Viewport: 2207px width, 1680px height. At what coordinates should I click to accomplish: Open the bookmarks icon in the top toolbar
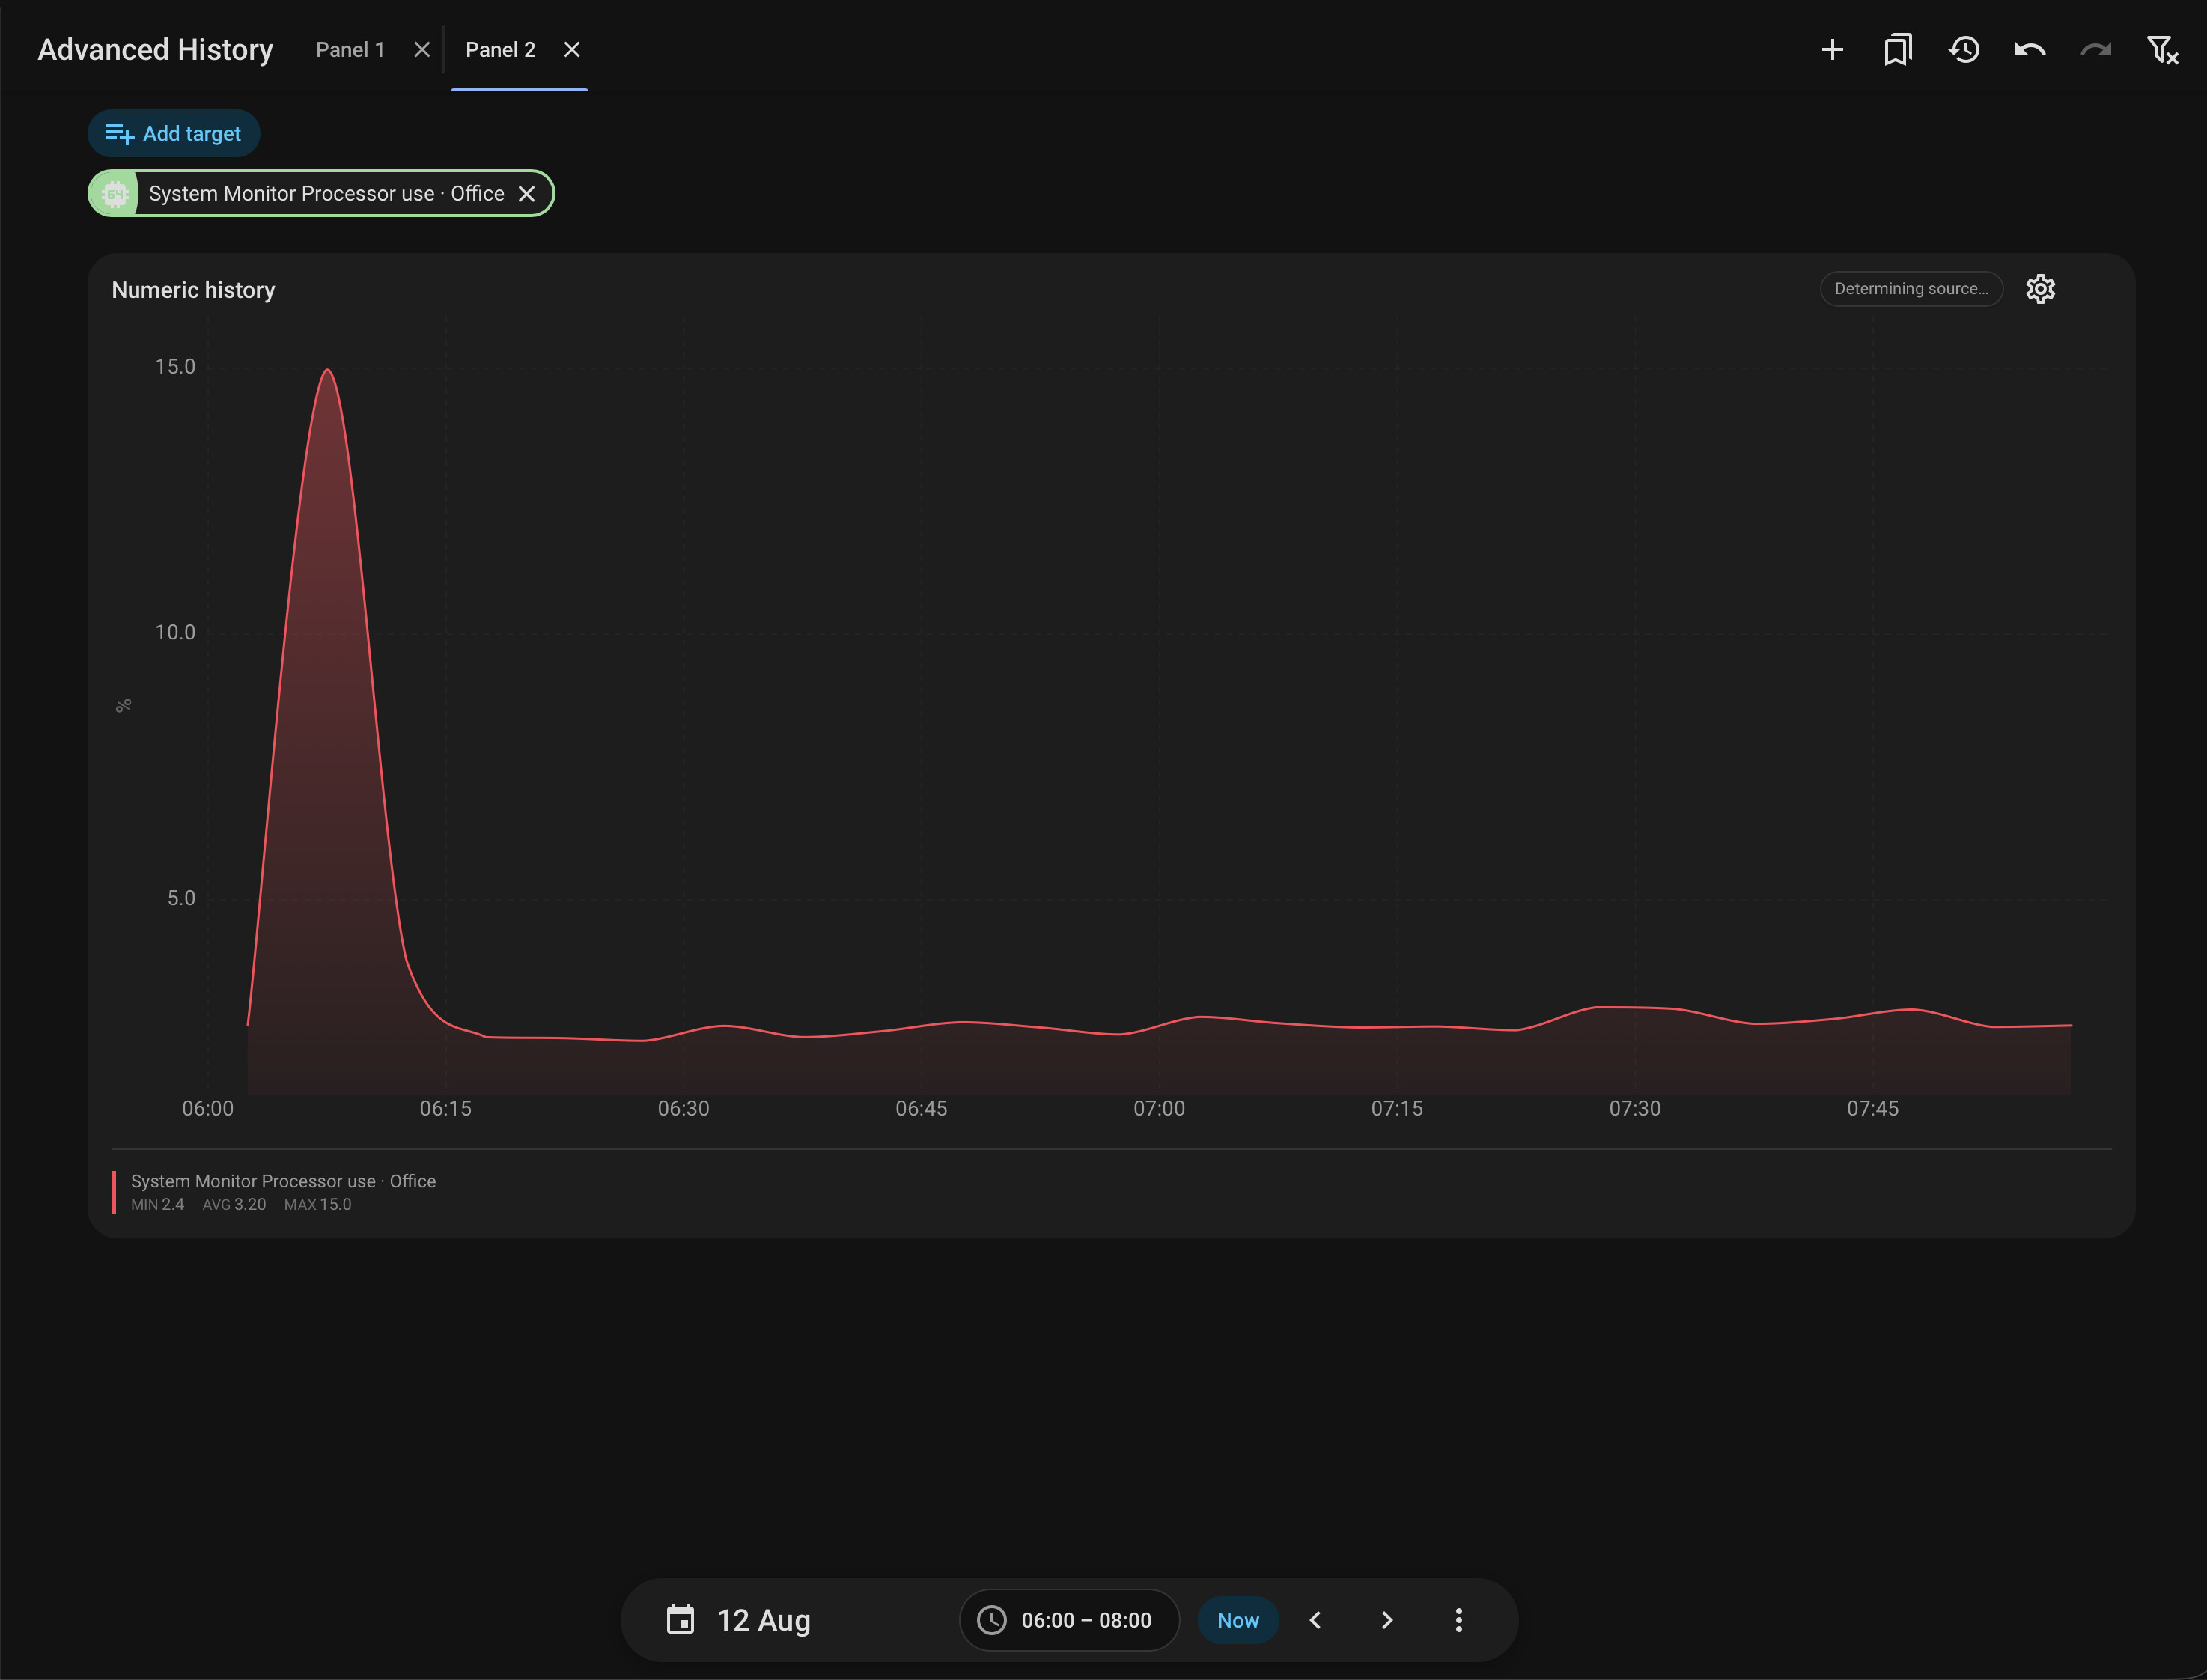tap(1898, 50)
